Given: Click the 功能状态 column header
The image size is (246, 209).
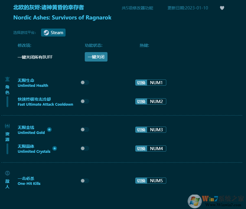Looking at the screenshot, I should click(x=94, y=45).
